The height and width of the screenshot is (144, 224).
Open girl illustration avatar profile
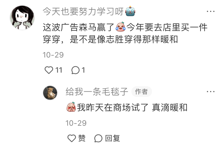point(22,18)
